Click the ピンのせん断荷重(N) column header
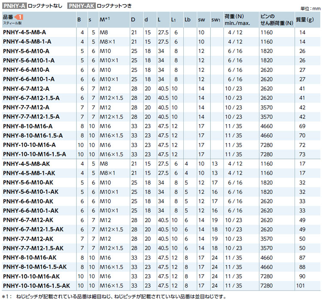Viewport: 322px width, 300px height. [x=277, y=19]
